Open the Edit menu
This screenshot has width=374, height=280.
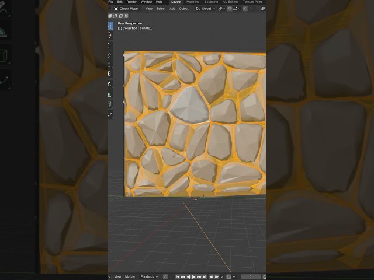point(120,2)
